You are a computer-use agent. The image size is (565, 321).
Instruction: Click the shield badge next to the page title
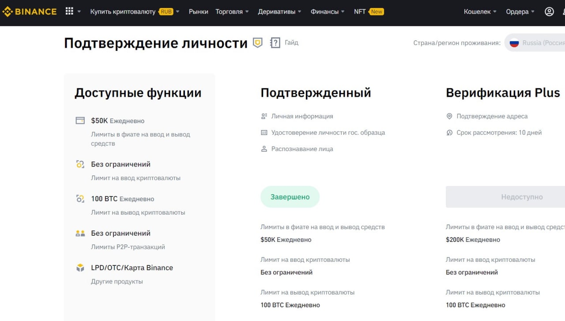point(257,42)
